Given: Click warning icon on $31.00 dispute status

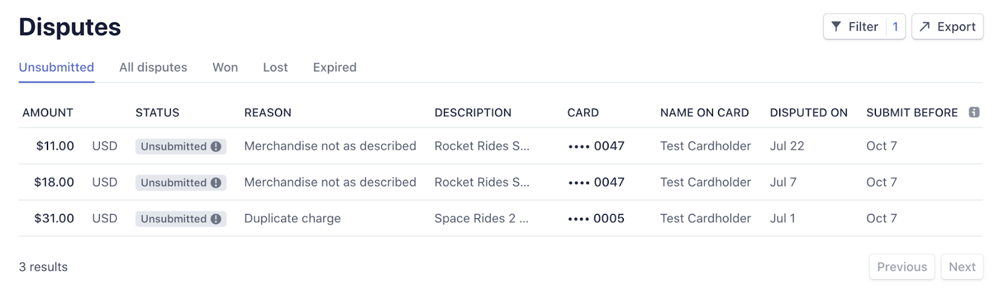Looking at the screenshot, I should 216,219.
